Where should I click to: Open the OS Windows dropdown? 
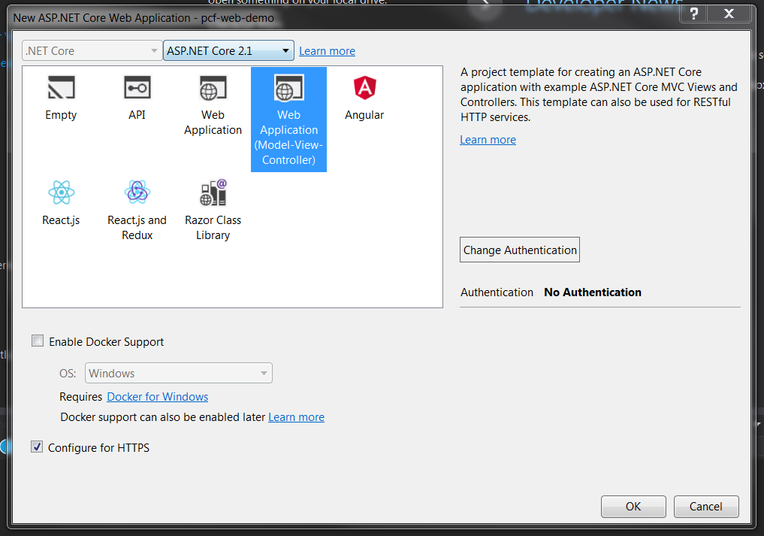[179, 373]
